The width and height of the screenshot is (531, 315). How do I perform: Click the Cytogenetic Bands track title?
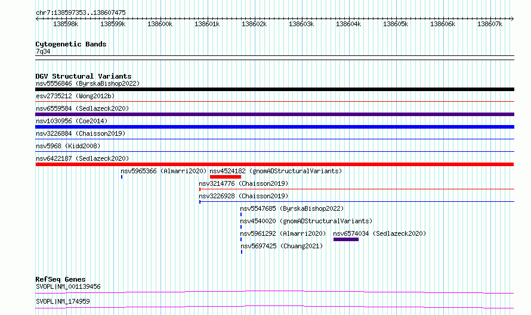[71, 44]
